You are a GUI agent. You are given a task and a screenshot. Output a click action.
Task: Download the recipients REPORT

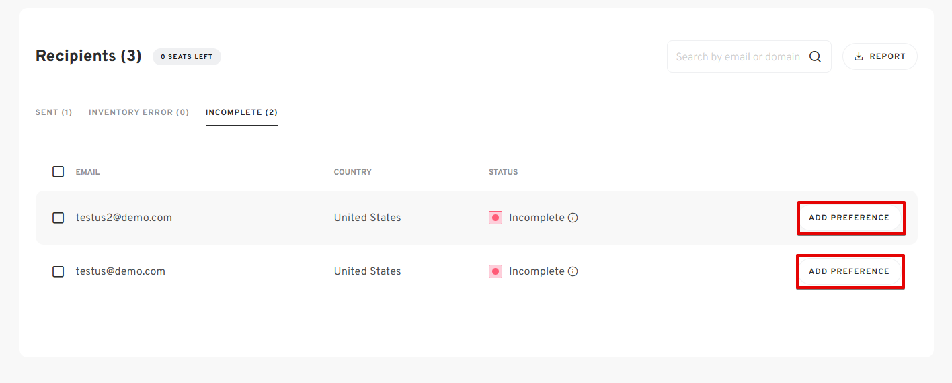[880, 56]
